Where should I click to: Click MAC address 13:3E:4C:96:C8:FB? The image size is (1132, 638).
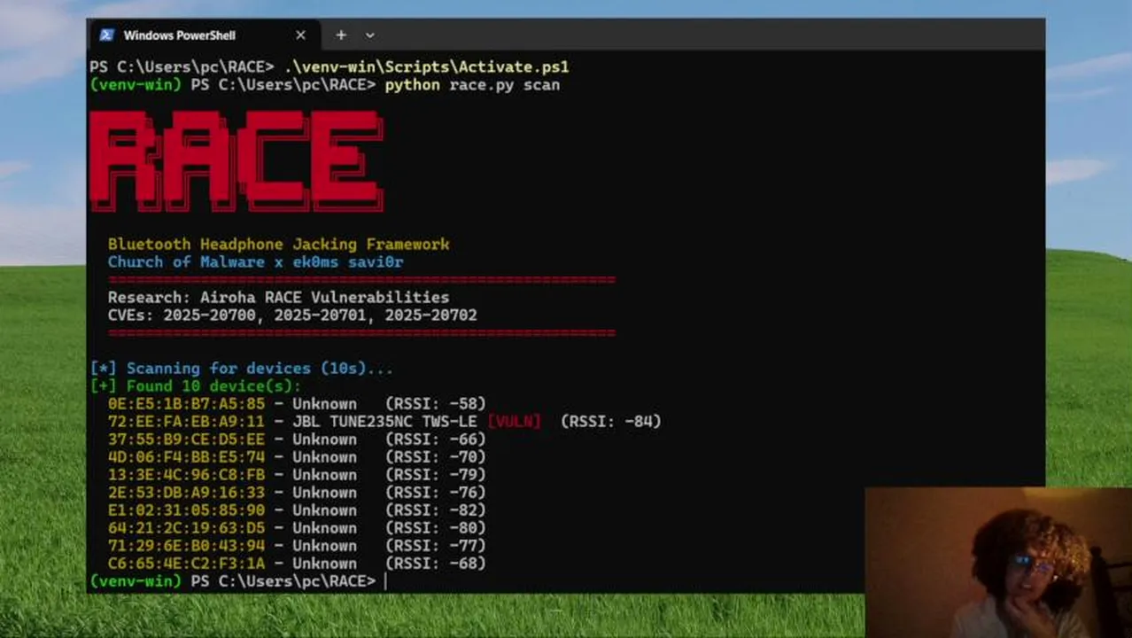pyautogui.click(x=186, y=475)
